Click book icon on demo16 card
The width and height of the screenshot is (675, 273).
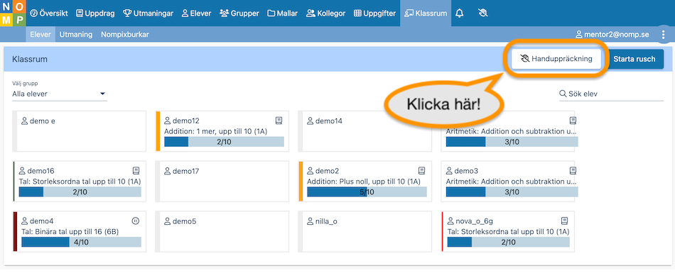(x=136, y=171)
